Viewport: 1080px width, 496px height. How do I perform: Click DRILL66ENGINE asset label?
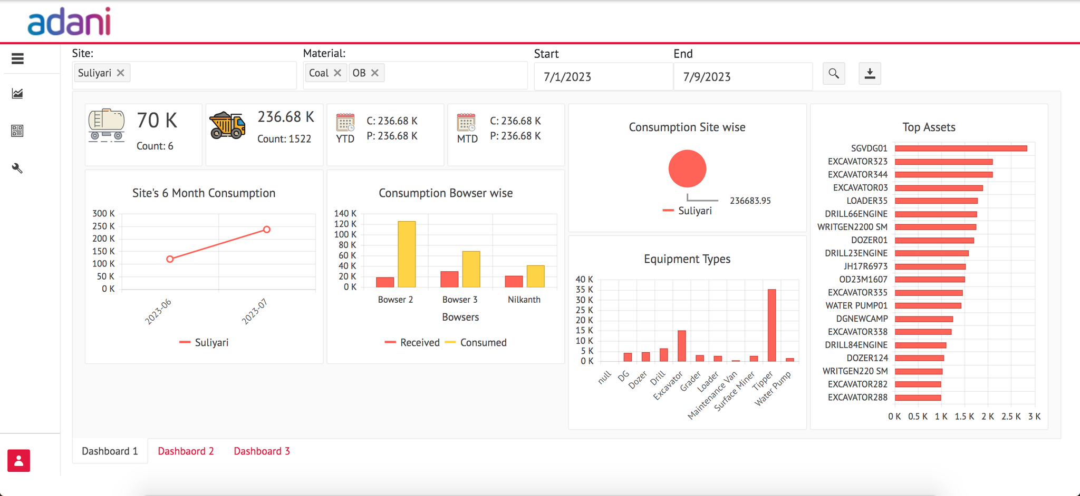[856, 214]
